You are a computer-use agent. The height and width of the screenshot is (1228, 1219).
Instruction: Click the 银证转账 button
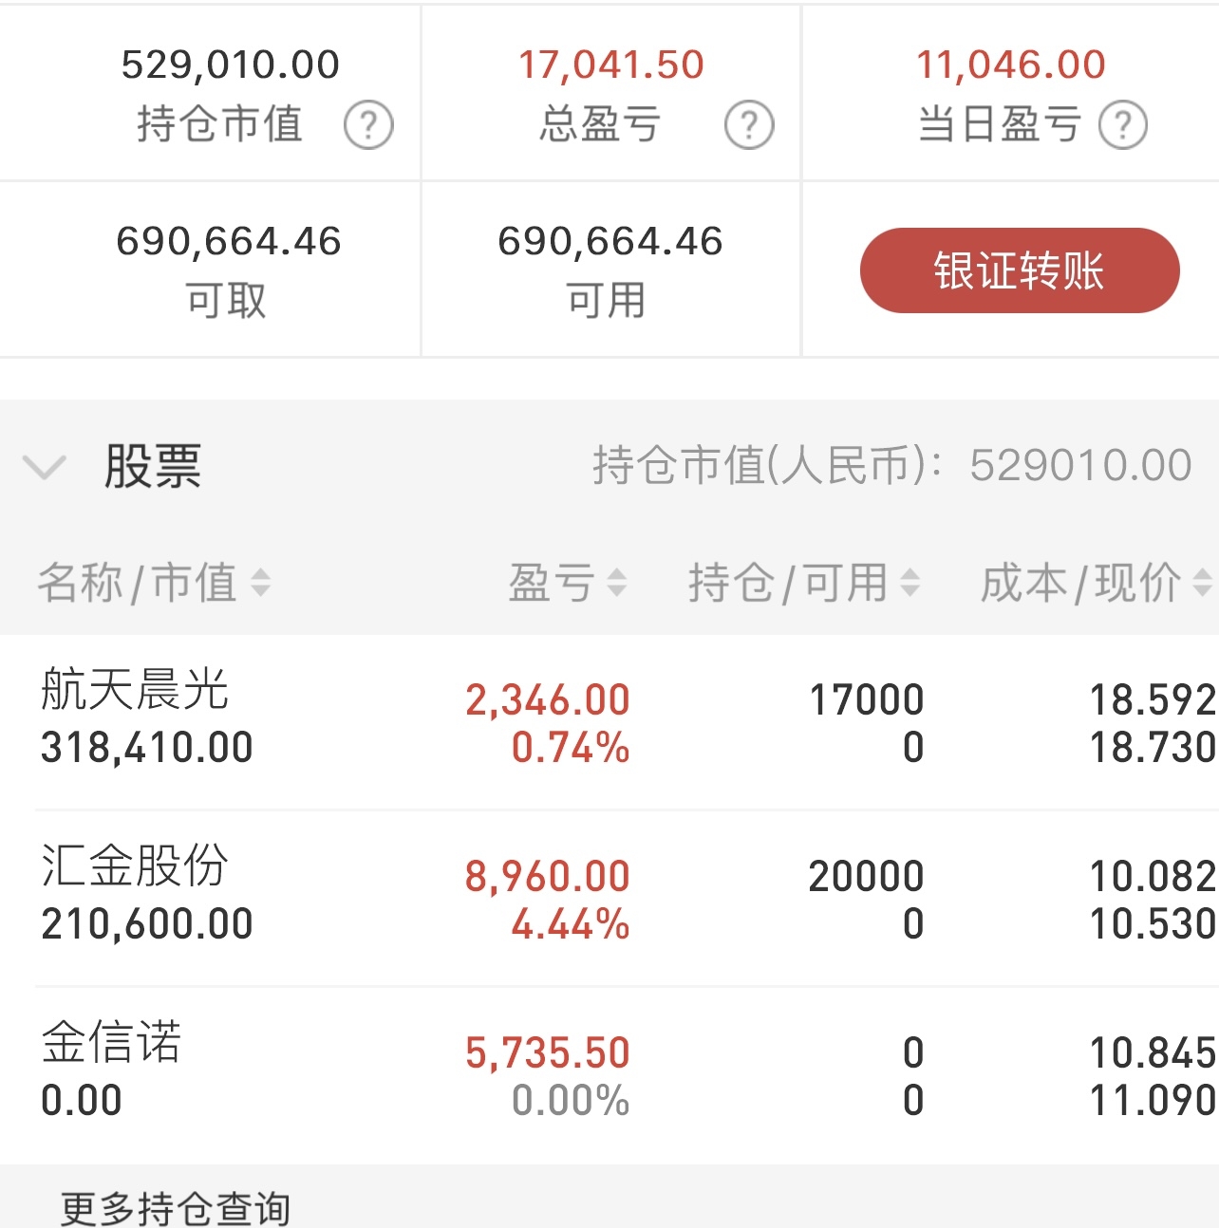(1020, 270)
